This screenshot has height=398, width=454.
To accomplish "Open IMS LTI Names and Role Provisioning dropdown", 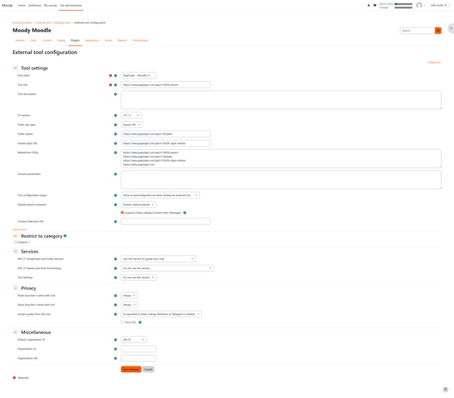I will tap(168, 268).
